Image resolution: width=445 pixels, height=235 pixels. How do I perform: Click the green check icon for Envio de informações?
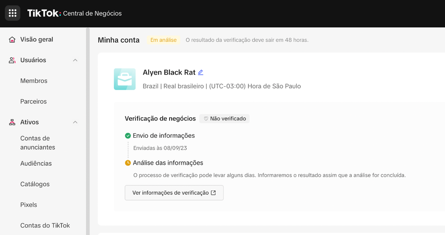(128, 136)
